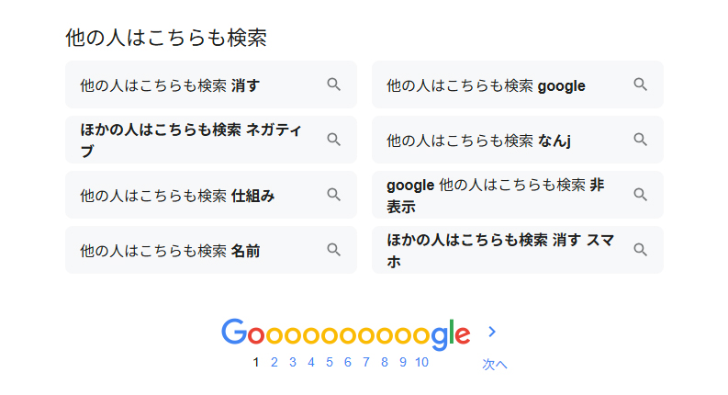Select related search "他の人はこちらも検索 google"
The width and height of the screenshot is (728, 395).
[x=486, y=85]
